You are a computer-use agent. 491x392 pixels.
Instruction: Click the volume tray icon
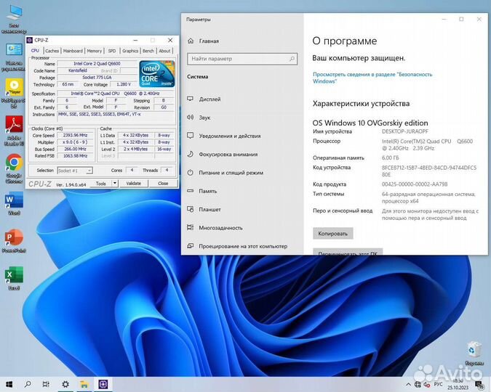tap(427, 385)
